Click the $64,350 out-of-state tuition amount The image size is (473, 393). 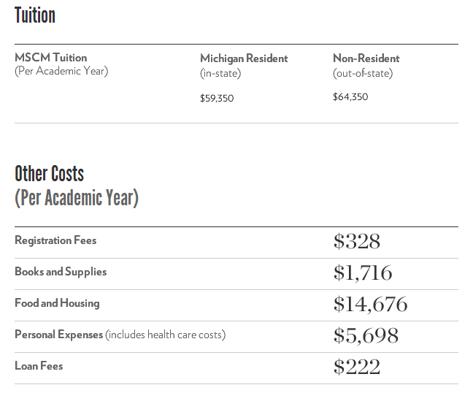coord(350,97)
